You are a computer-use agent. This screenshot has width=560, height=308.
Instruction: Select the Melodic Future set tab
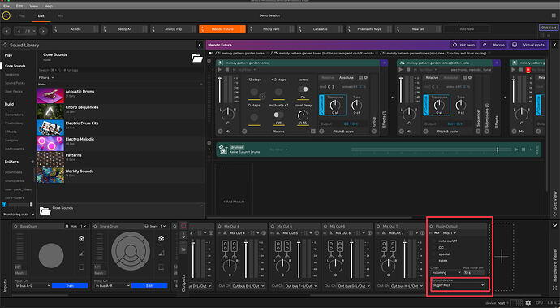click(x=222, y=29)
